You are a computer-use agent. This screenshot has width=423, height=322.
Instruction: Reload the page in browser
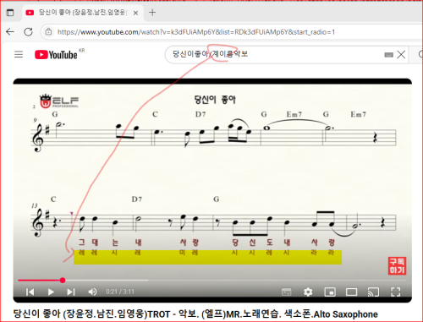coord(28,32)
